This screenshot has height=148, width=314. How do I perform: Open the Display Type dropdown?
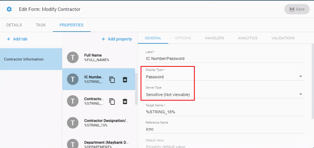300,77
